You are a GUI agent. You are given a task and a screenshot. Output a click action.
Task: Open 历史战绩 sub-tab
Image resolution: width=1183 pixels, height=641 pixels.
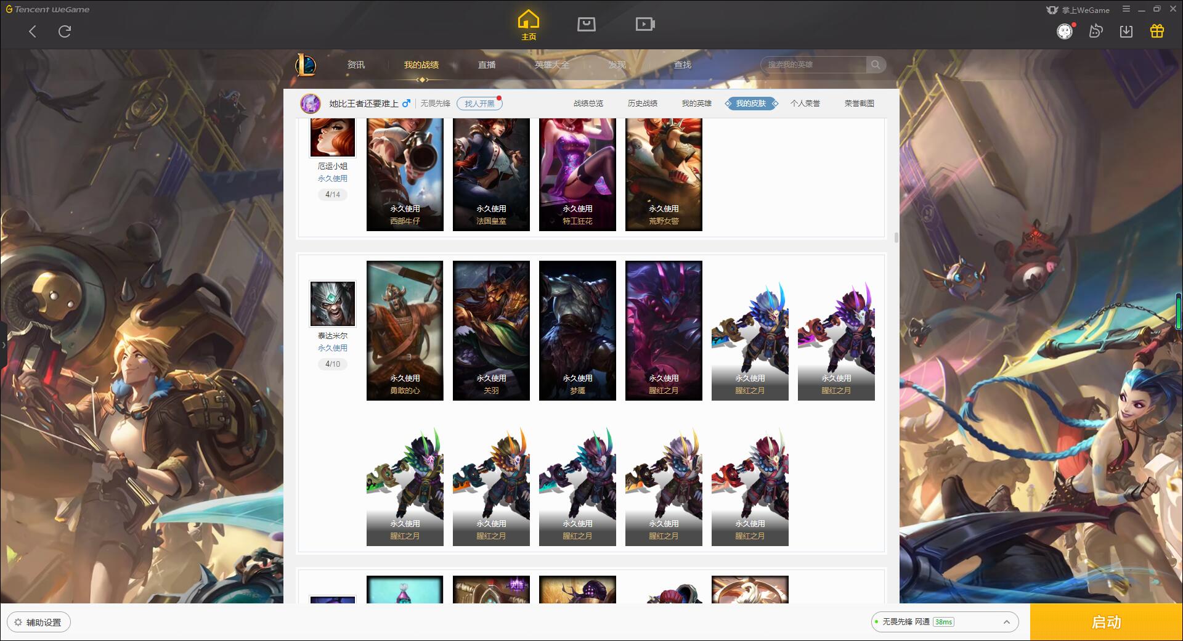[643, 104]
